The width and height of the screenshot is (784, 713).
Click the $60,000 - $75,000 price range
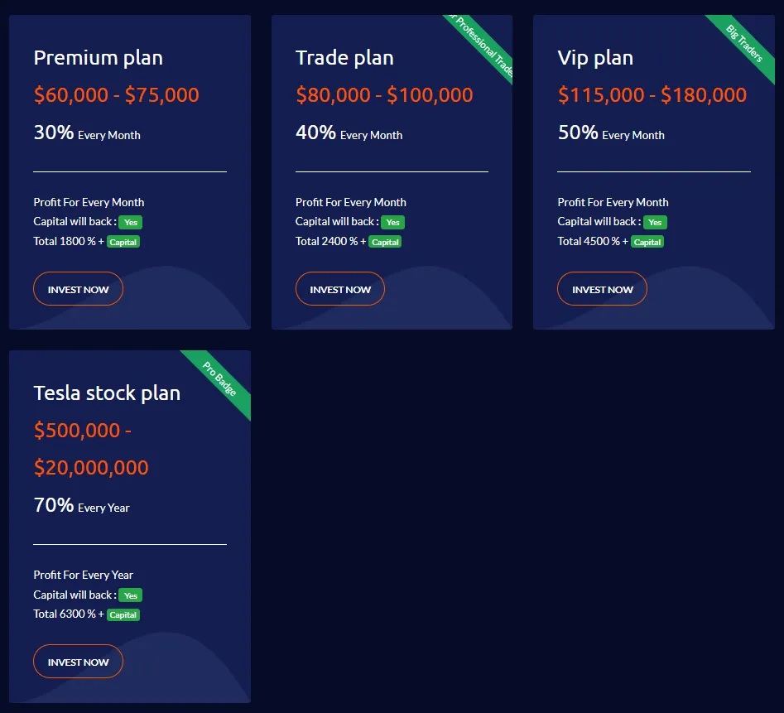[x=116, y=95]
